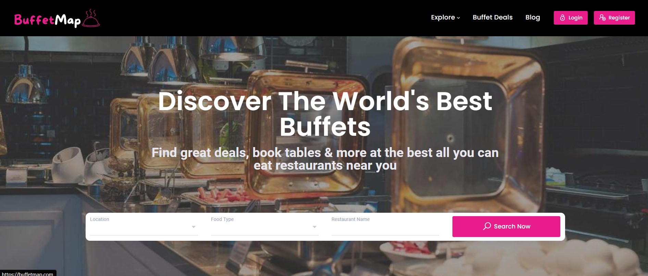This screenshot has height=276, width=648.
Task: Click the lock icon on Login
Action: tap(562, 18)
